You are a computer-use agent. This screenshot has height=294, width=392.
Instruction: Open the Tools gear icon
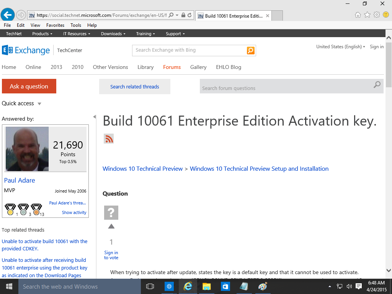coord(377,15)
